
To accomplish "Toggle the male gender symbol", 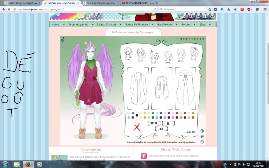I will click(63, 40).
